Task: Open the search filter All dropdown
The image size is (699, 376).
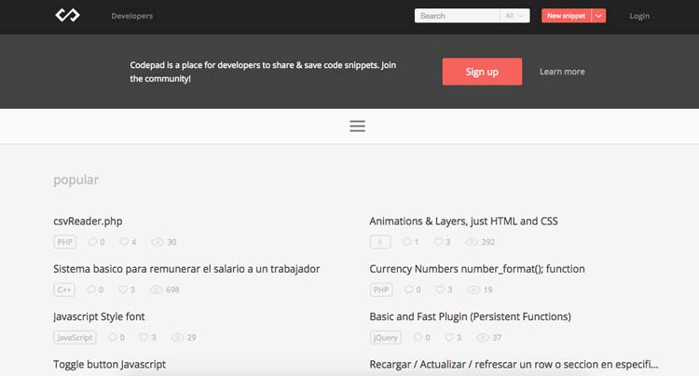Action: (x=514, y=16)
